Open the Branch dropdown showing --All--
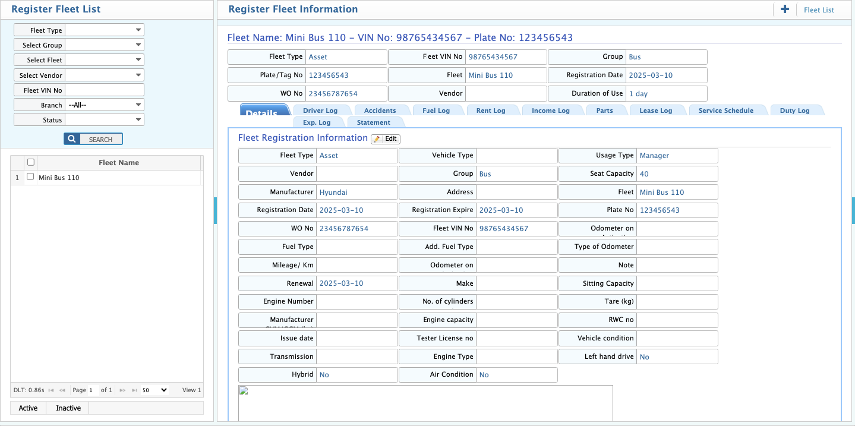Image resolution: width=855 pixels, height=426 pixels. point(105,104)
